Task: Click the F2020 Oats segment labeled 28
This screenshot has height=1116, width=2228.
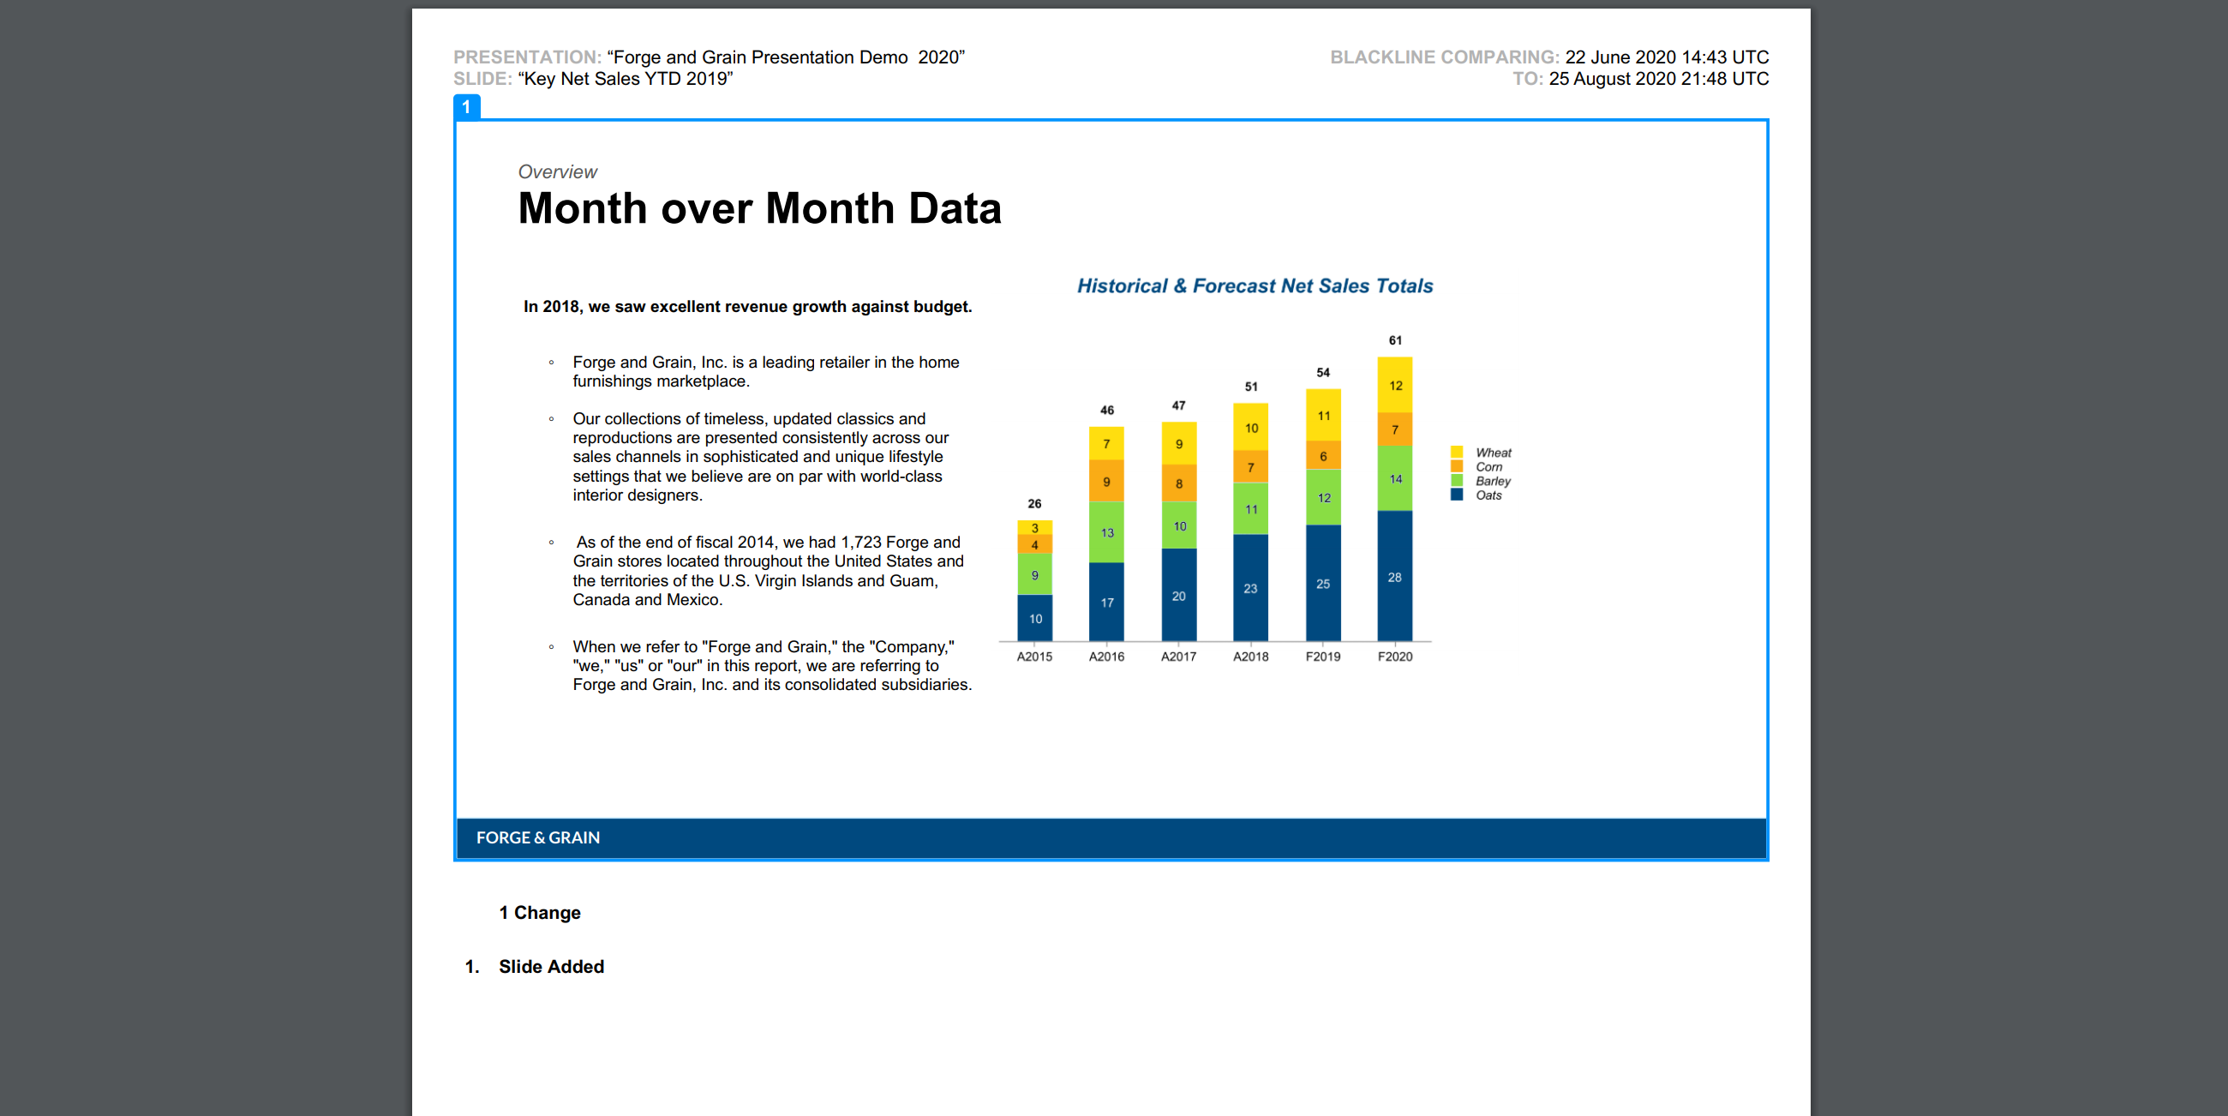Action: click(x=1394, y=576)
